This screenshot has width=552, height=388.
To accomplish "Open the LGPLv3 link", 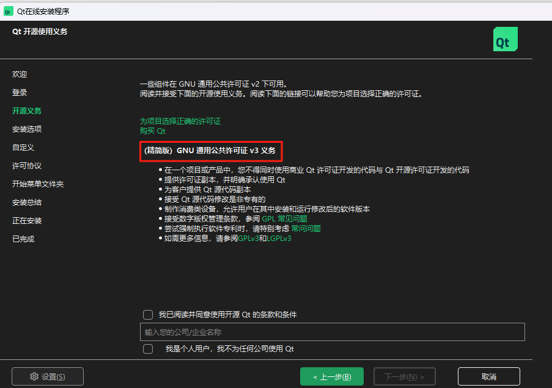I will pyautogui.click(x=279, y=239).
